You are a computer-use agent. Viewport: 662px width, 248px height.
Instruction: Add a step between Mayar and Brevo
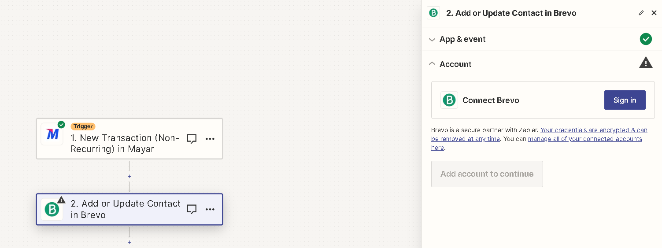click(x=129, y=176)
